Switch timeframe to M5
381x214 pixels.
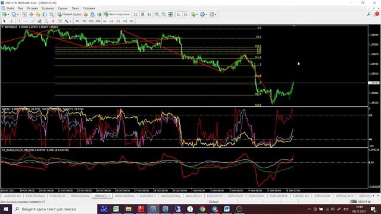click(x=84, y=21)
